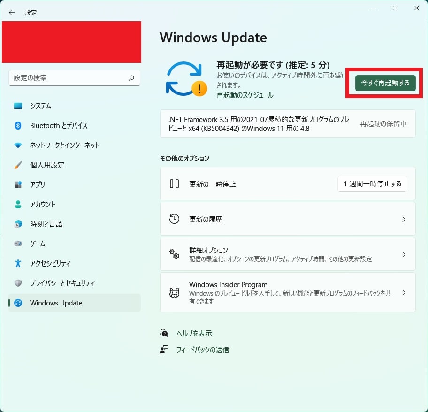Click the paintbrush icon for 個人用設定
This screenshot has height=412, width=428.
coord(18,165)
